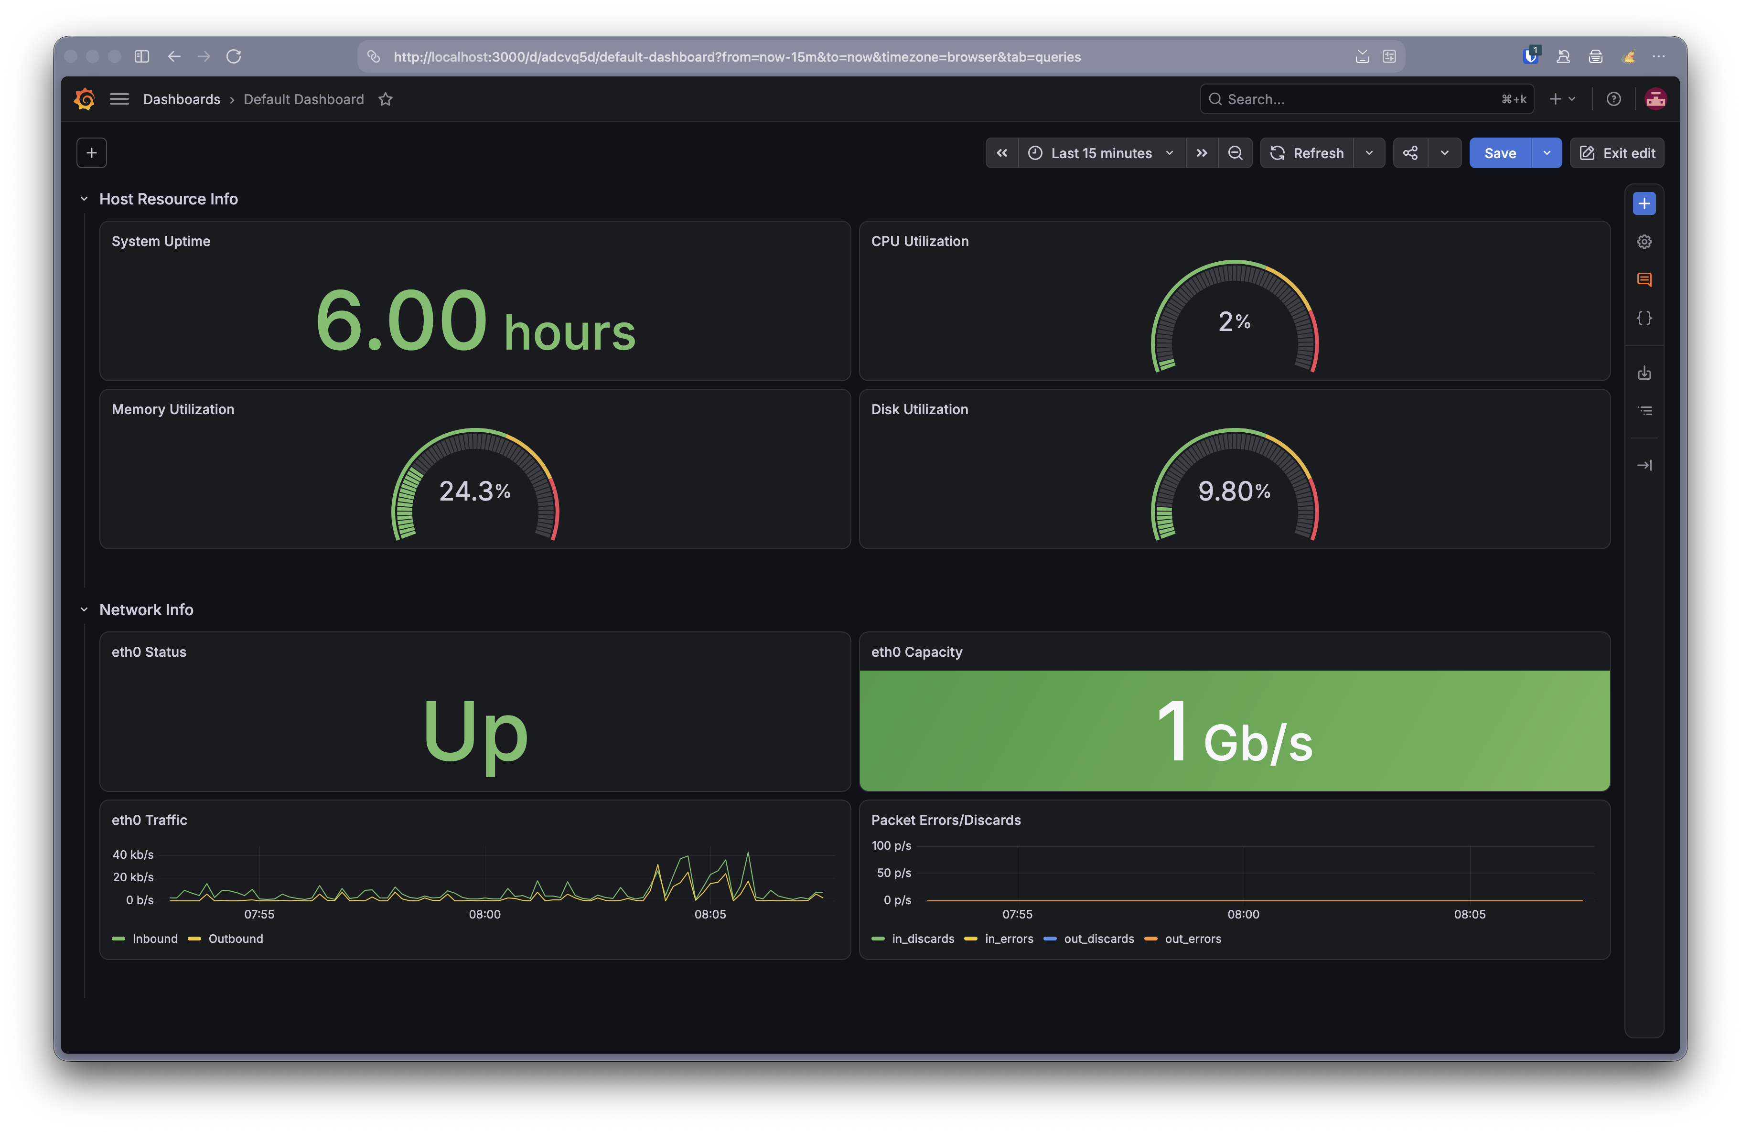Open the refresh interval dropdown arrow
Screen dimensions: 1741x1132
(x=1369, y=153)
